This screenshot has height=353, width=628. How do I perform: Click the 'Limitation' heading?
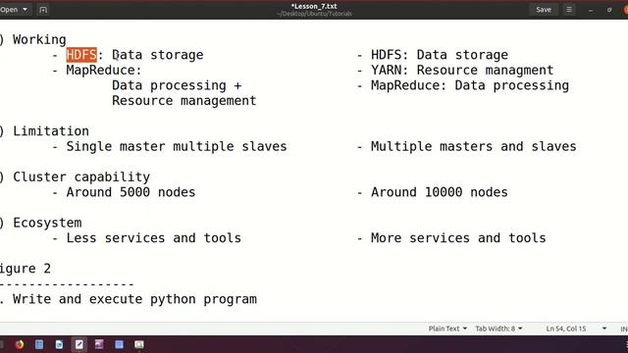(51, 131)
